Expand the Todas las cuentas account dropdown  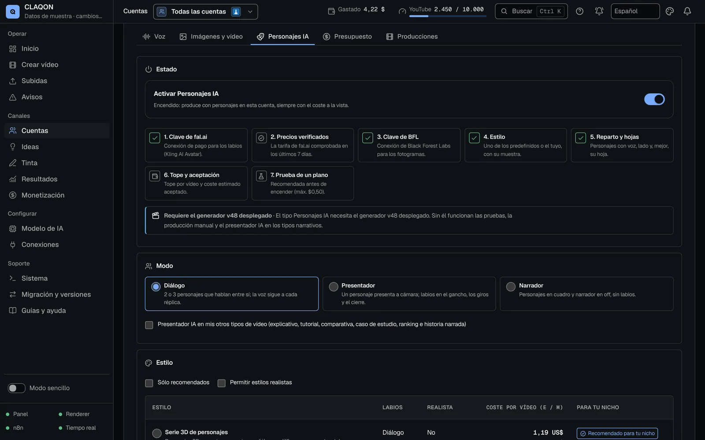click(x=205, y=12)
